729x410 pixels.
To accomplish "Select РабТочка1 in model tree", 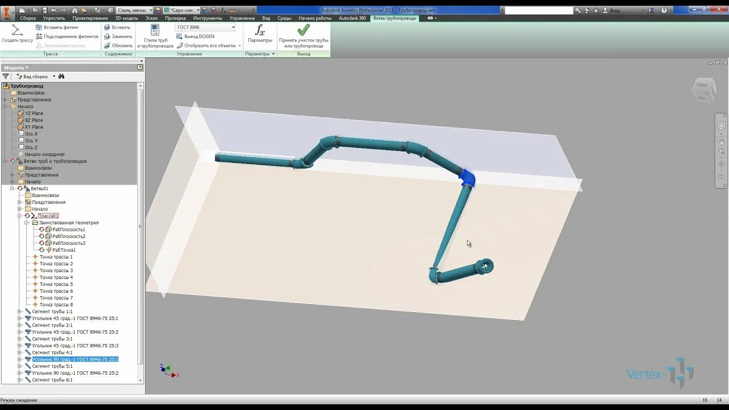I will (x=64, y=250).
